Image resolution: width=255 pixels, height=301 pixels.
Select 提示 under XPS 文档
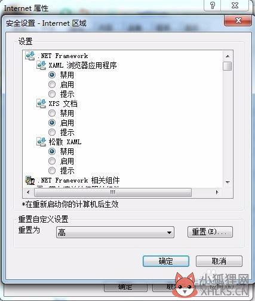pyautogui.click(x=52, y=132)
